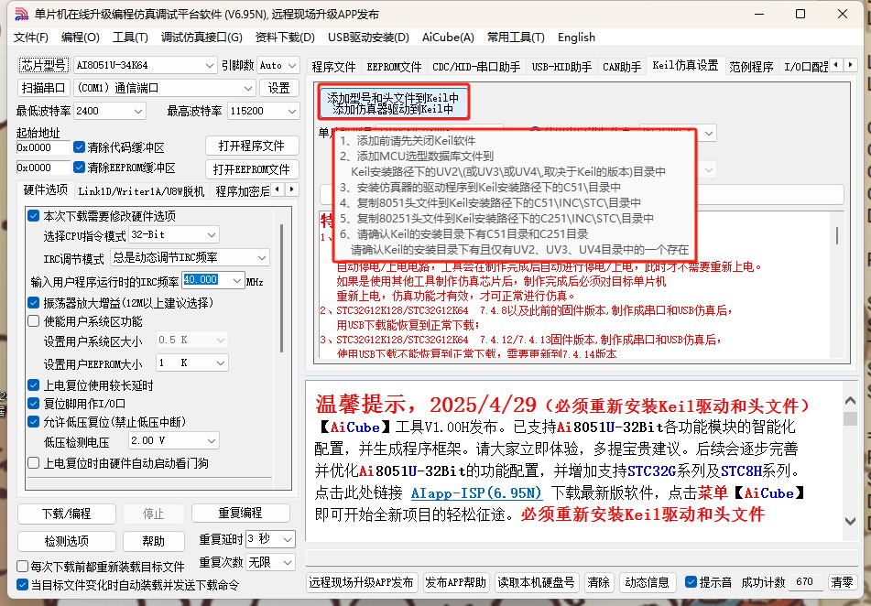Toggle 清除EEPROM缓冲区 checkbox

click(x=80, y=168)
